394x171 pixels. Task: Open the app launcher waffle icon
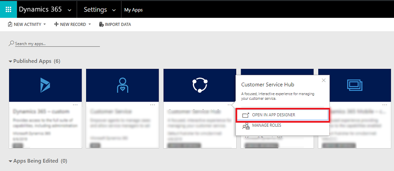pos(9,9)
